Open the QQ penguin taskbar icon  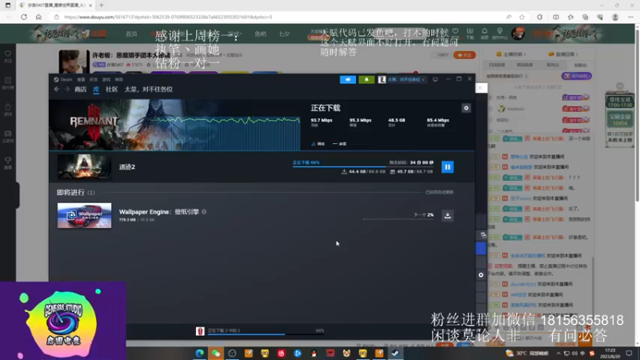[314, 353]
